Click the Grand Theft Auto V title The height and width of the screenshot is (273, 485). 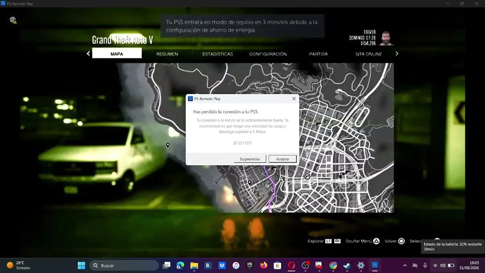click(x=122, y=40)
